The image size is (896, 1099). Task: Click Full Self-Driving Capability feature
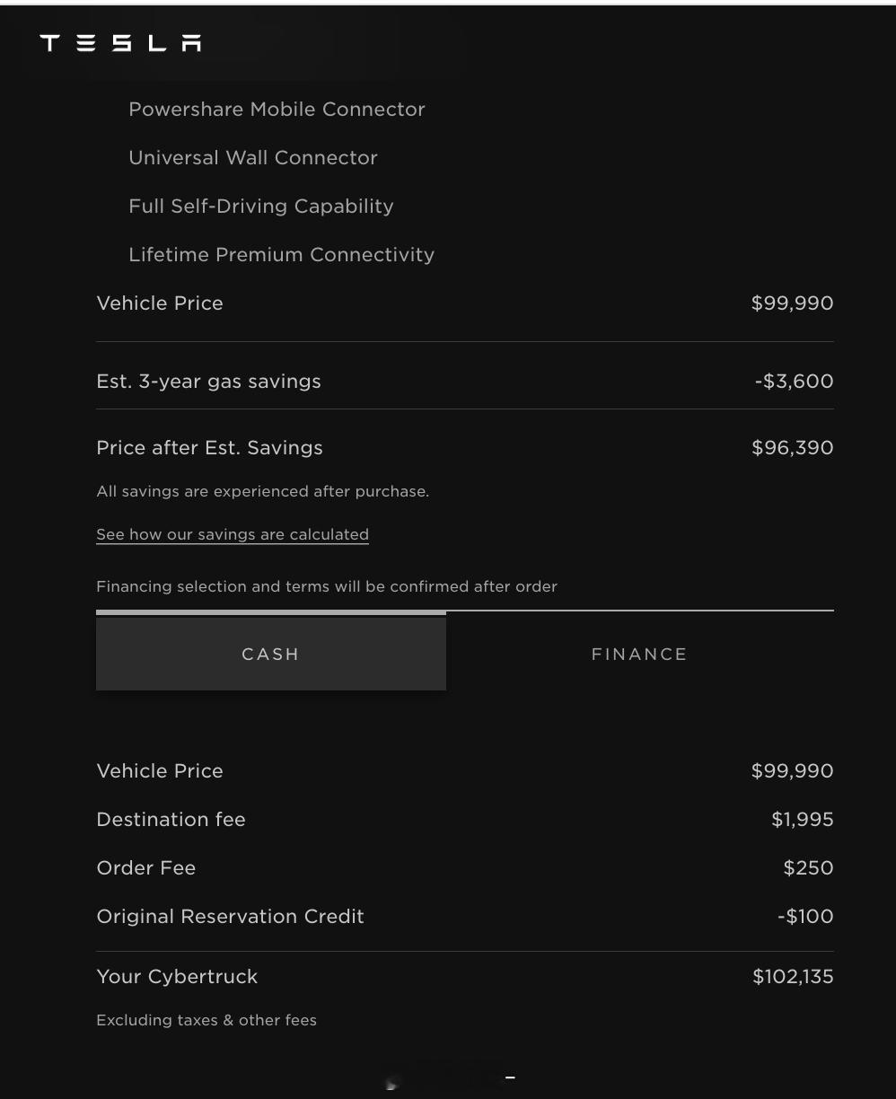click(261, 207)
